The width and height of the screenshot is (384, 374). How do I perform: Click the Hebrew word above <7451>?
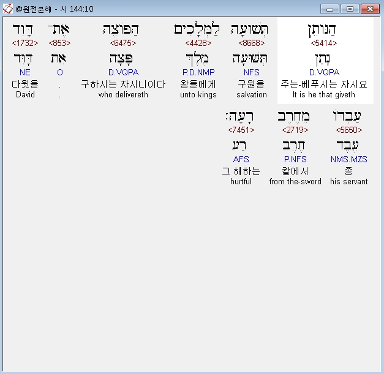pos(239,117)
